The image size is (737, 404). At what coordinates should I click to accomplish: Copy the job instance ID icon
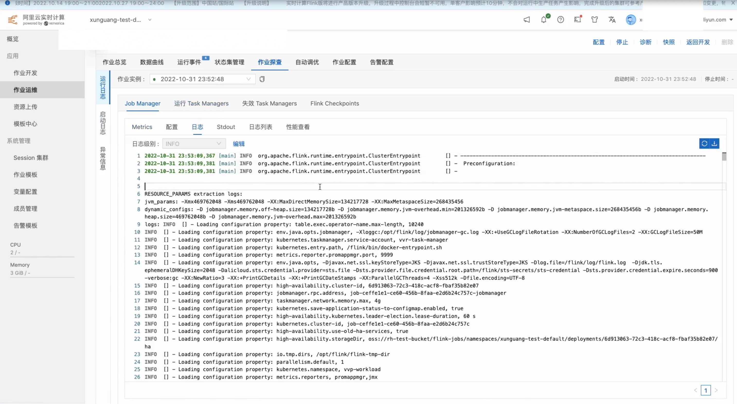coord(262,79)
